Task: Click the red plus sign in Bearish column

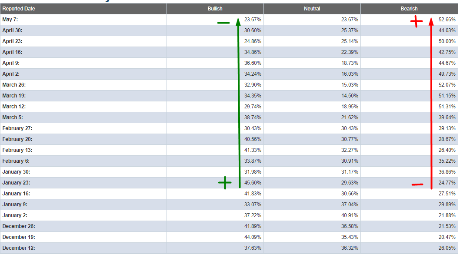Action: tap(416, 21)
